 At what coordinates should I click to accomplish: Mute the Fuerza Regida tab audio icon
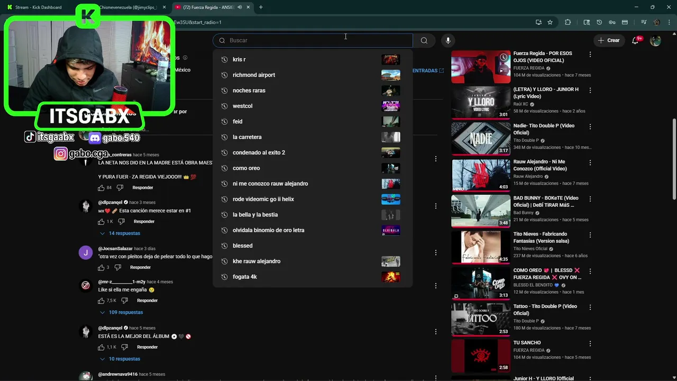pos(240,7)
